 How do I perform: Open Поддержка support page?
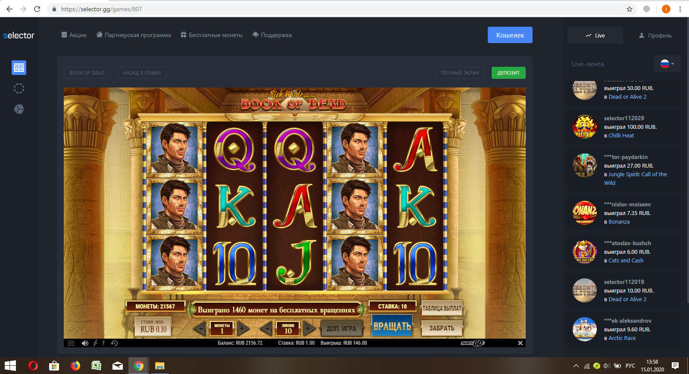tap(272, 35)
